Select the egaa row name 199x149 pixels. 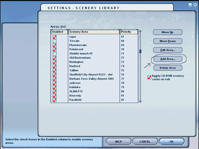pos(72,37)
